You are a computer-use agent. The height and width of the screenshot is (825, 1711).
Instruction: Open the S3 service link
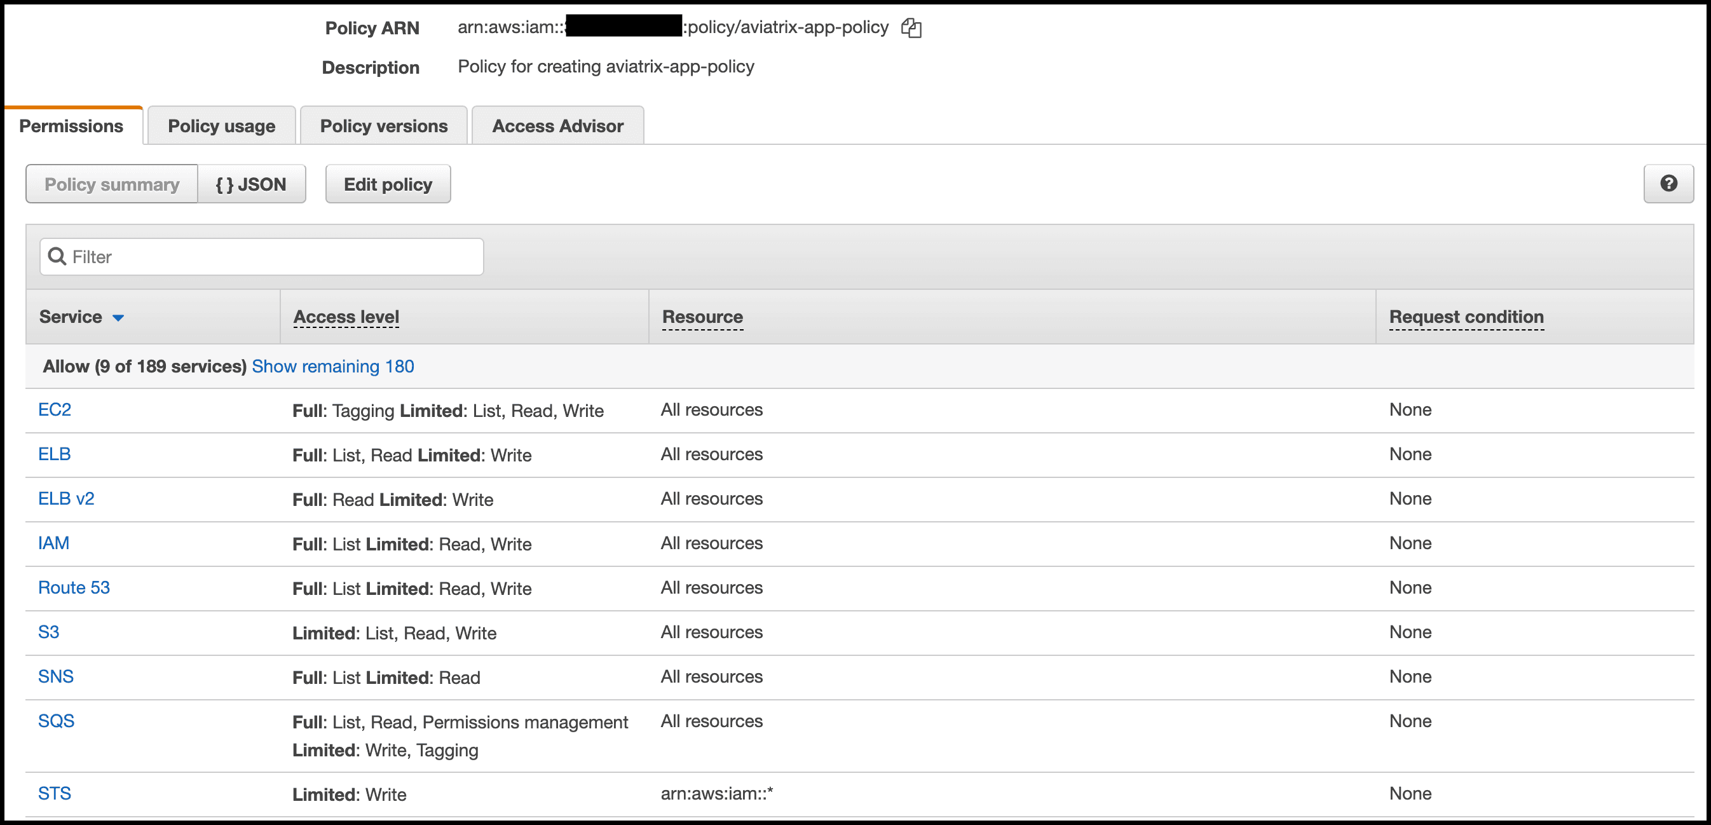click(48, 632)
